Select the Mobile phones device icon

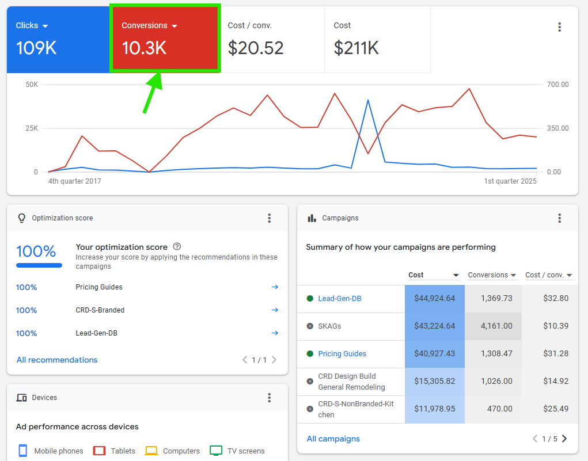coord(22,451)
